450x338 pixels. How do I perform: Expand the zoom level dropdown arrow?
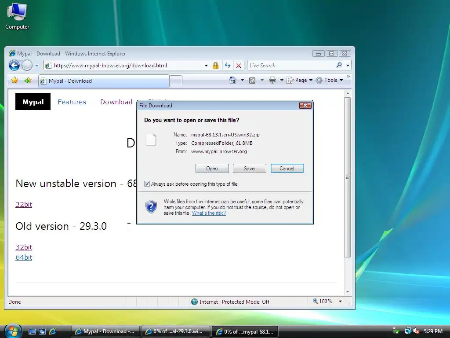click(x=341, y=301)
